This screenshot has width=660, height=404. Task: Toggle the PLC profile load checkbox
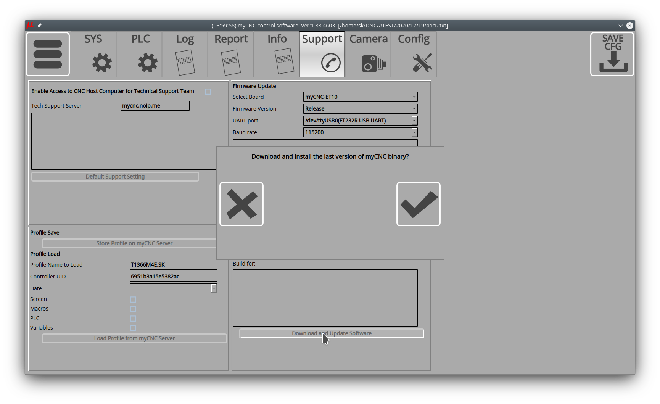pyautogui.click(x=133, y=319)
